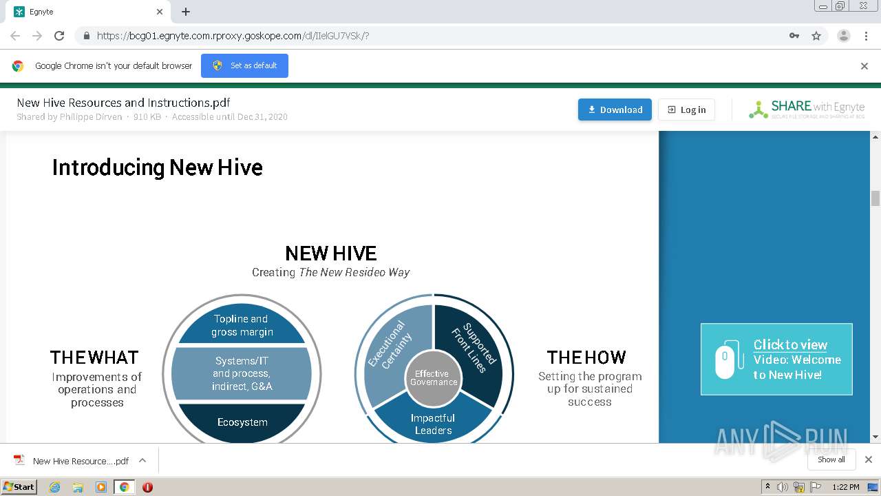Image resolution: width=881 pixels, height=496 pixels.
Task: Click the NEW HIVE diagram title
Action: 331,254
